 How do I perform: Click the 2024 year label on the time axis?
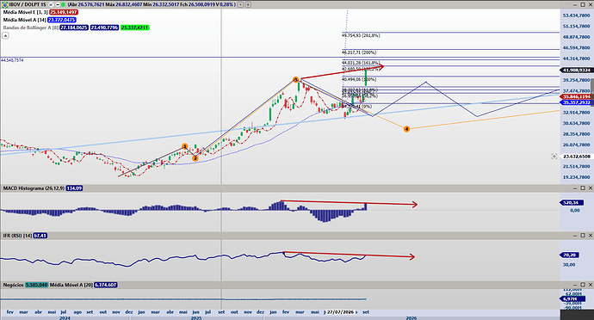(65, 317)
